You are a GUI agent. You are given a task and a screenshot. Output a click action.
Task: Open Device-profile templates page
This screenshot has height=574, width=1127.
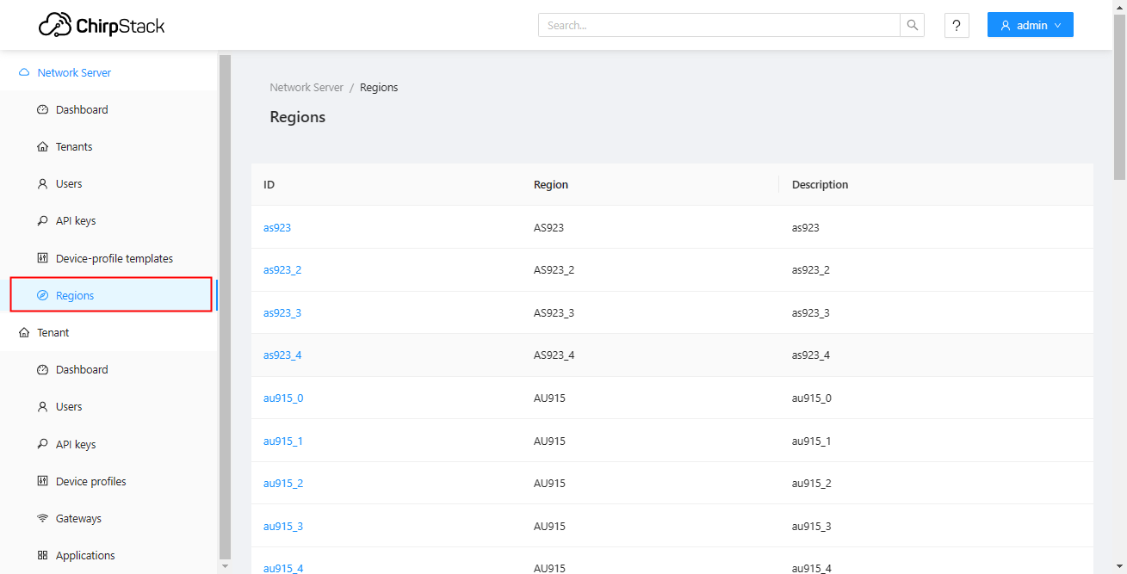tap(114, 258)
